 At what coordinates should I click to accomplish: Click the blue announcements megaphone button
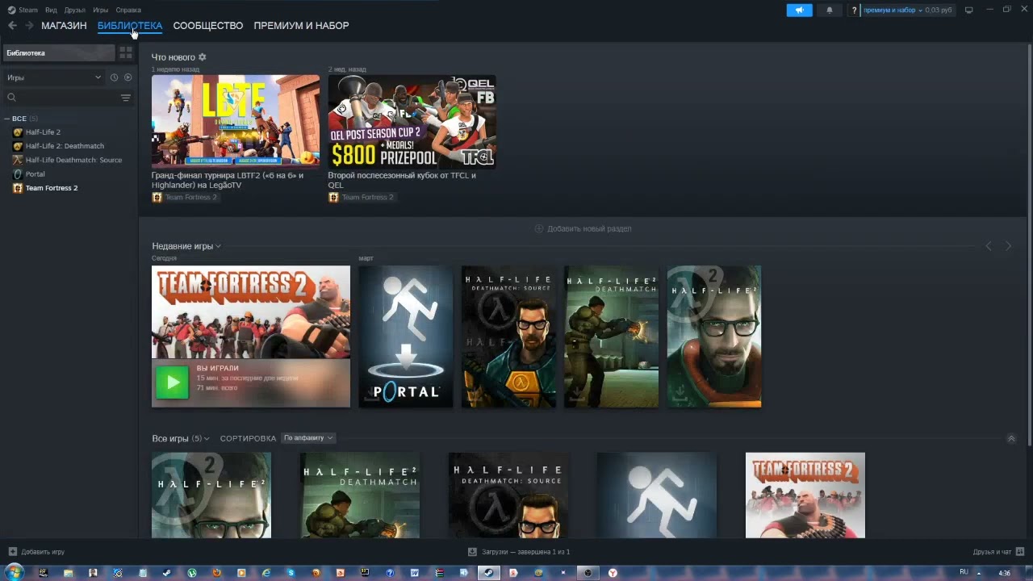[799, 10]
